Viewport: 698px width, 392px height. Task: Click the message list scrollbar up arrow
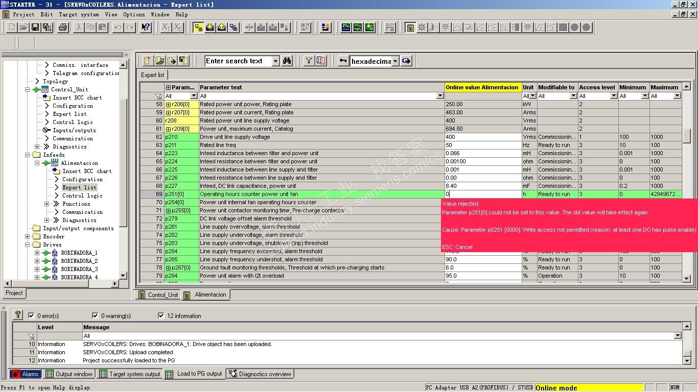tap(687, 327)
